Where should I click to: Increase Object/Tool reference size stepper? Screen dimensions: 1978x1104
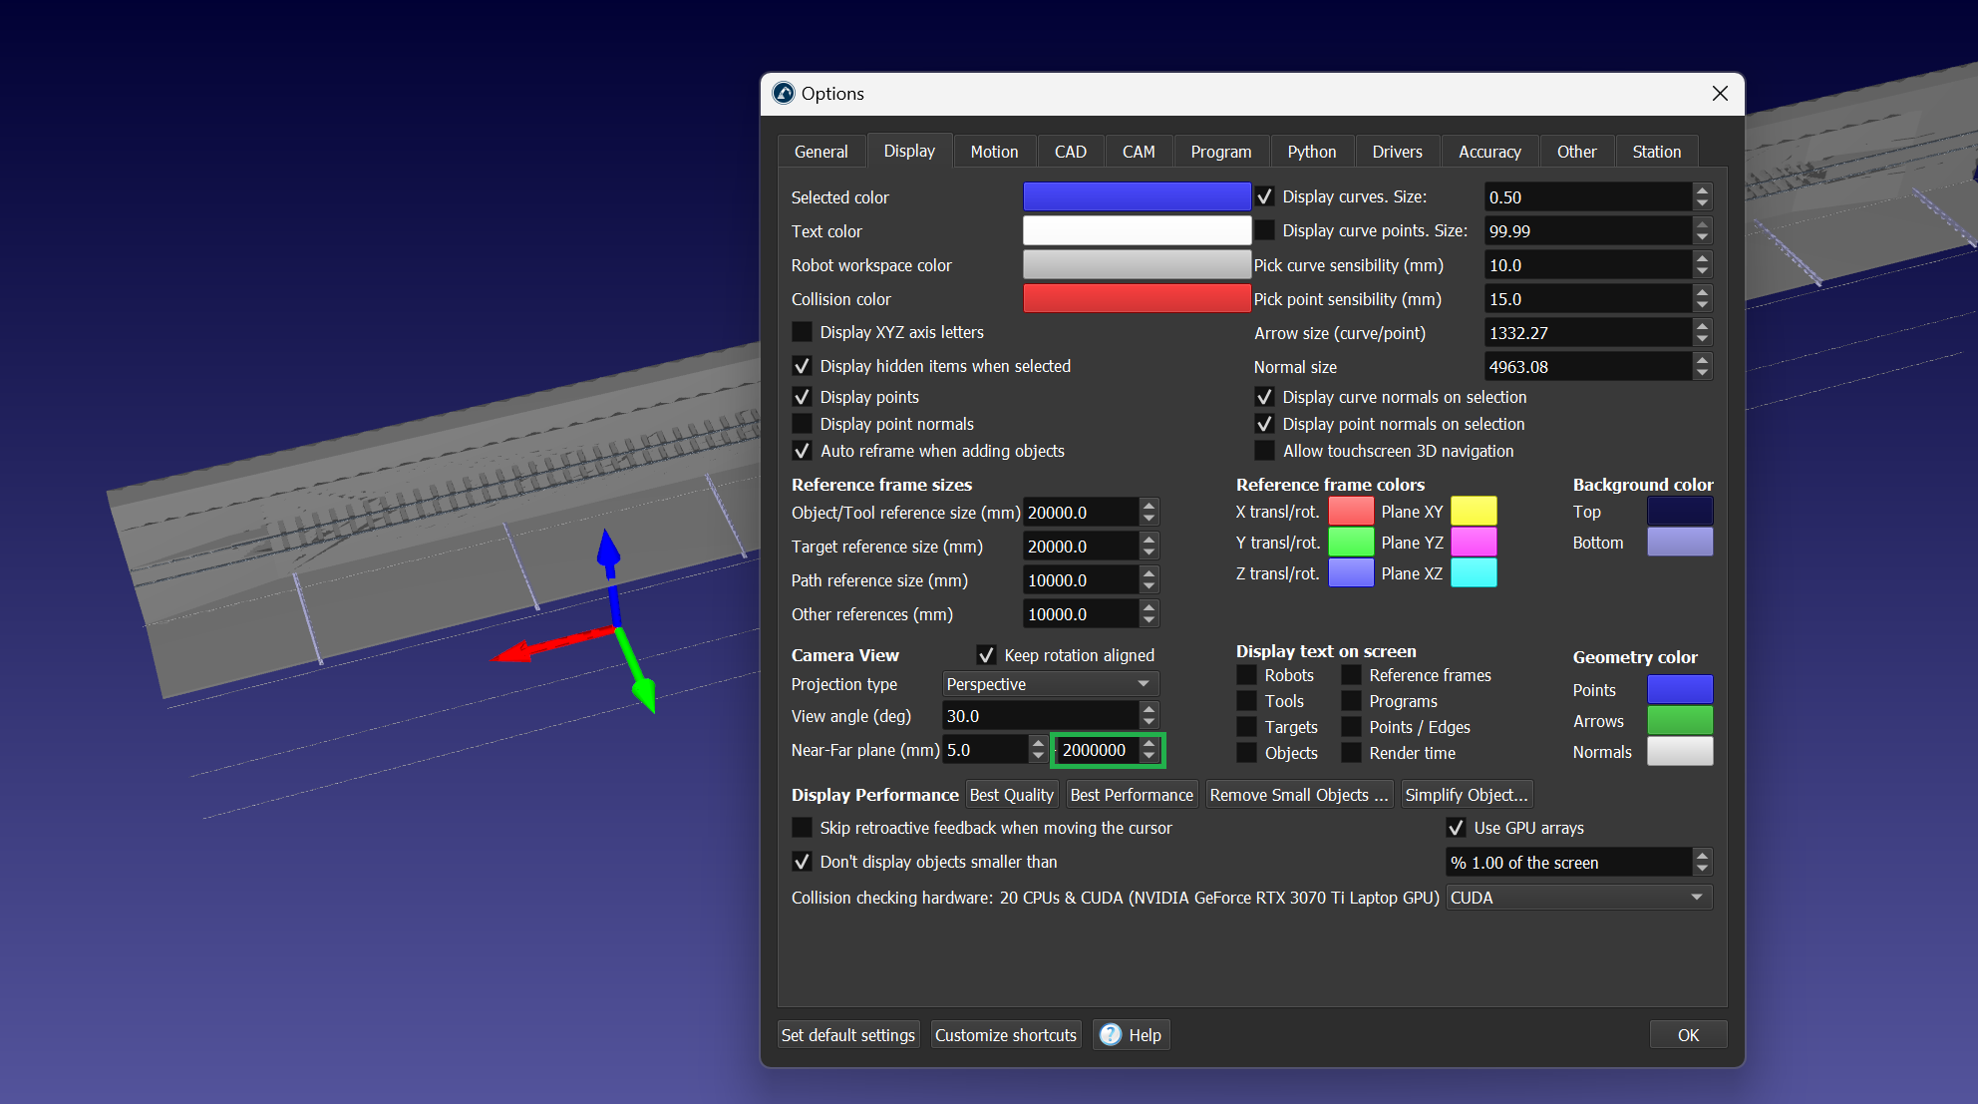(1149, 506)
